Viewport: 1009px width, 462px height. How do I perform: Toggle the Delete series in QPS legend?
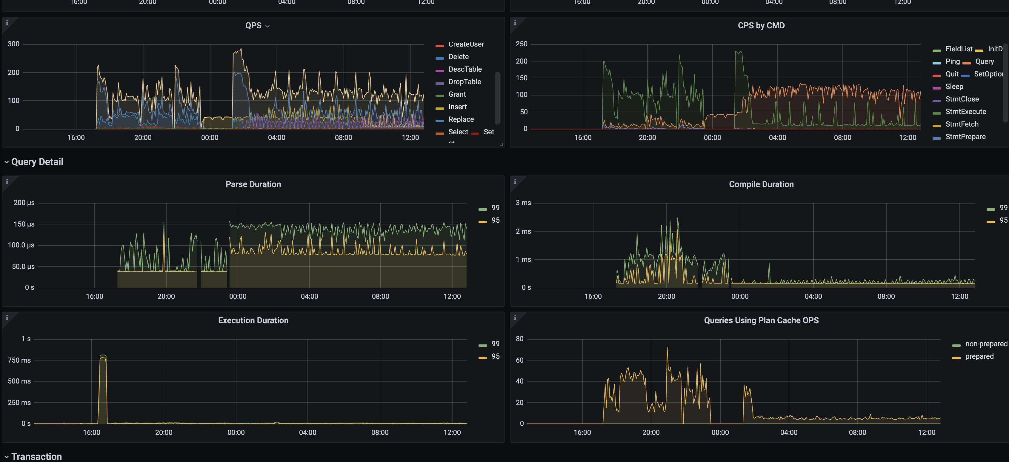coord(458,57)
